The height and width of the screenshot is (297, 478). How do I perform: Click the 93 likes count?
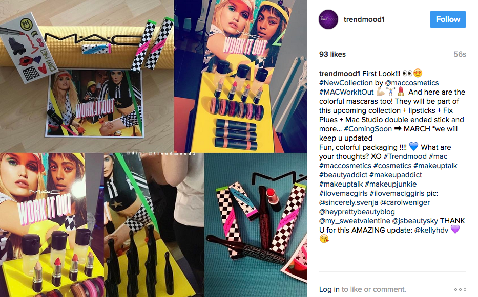coord(332,54)
